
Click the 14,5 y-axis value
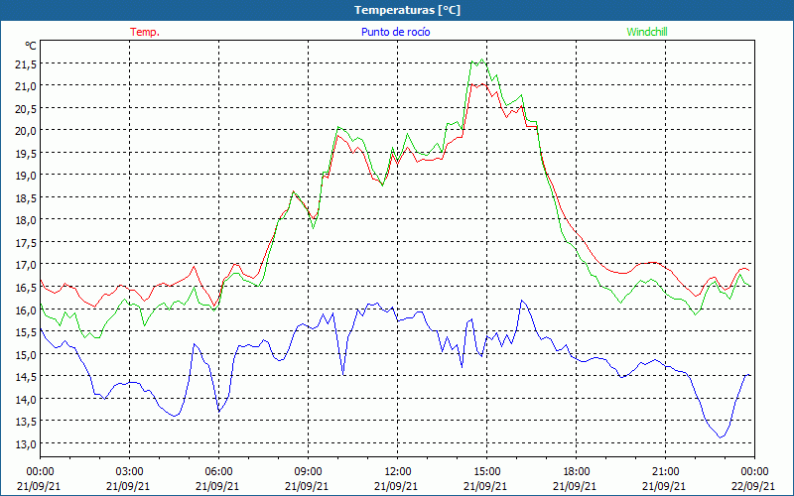(26, 377)
